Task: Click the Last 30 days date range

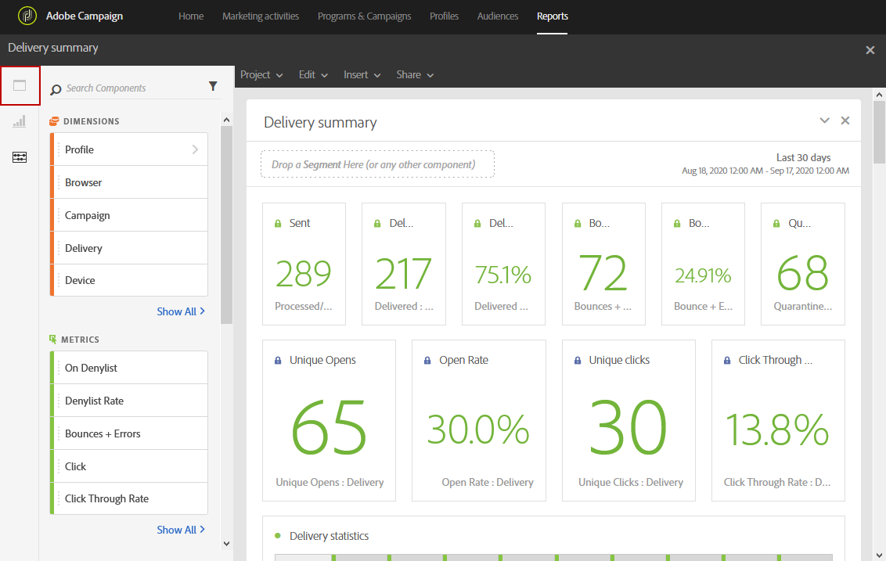Action: click(802, 158)
